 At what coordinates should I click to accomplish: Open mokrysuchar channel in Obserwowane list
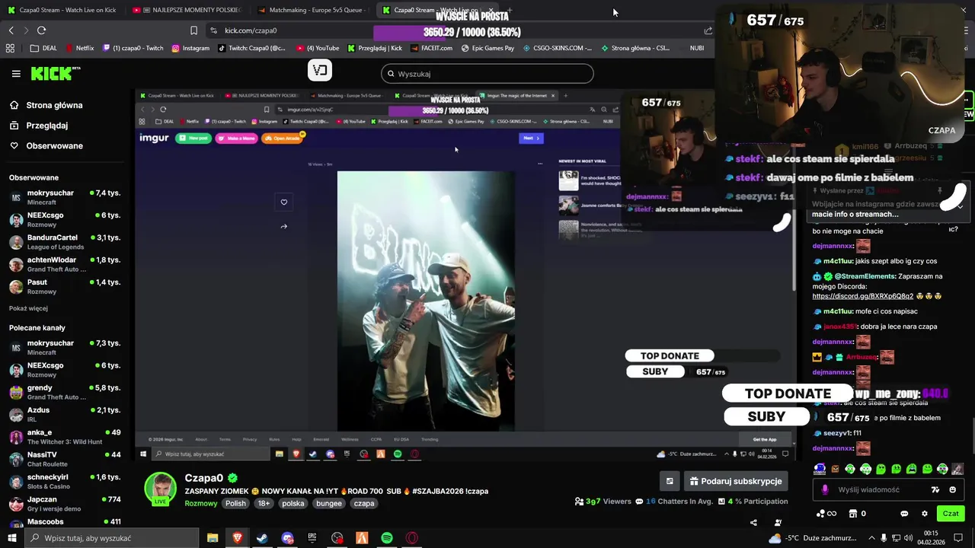(x=64, y=197)
